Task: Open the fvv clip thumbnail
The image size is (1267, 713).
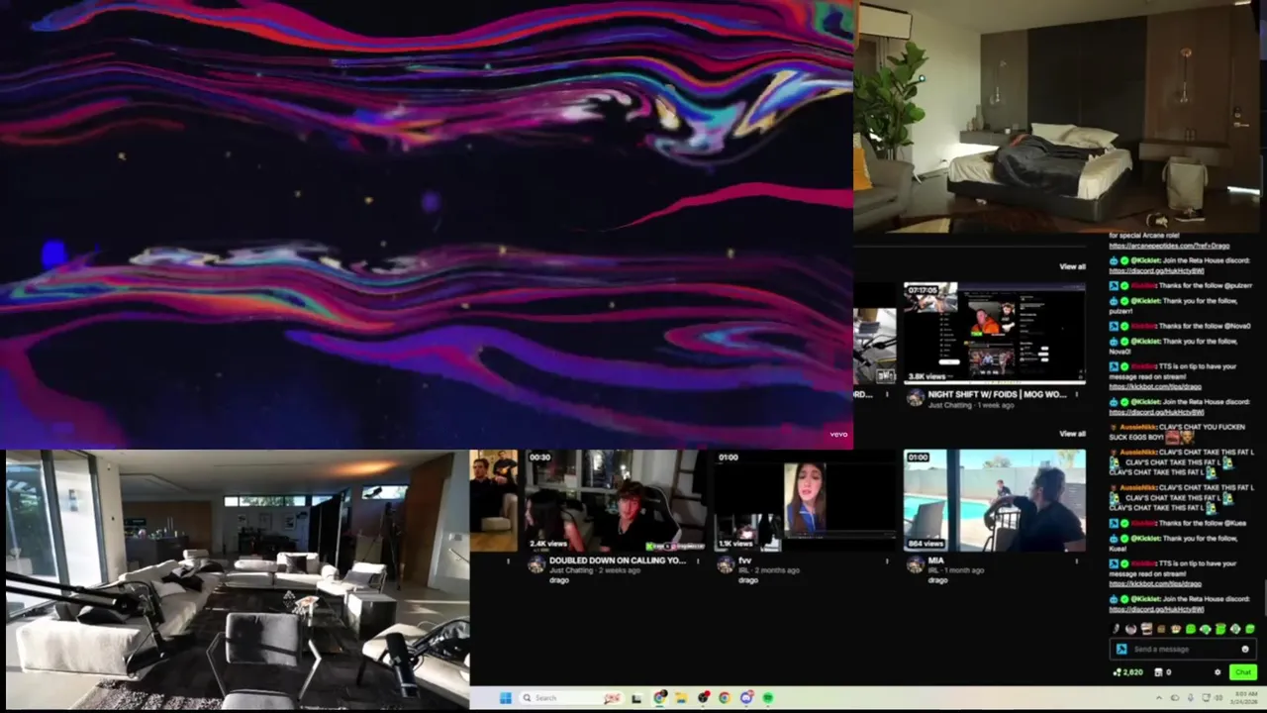Action: [x=805, y=501]
